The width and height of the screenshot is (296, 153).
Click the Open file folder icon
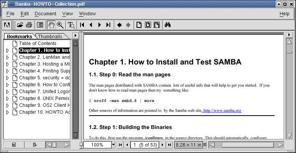tap(20, 25)
